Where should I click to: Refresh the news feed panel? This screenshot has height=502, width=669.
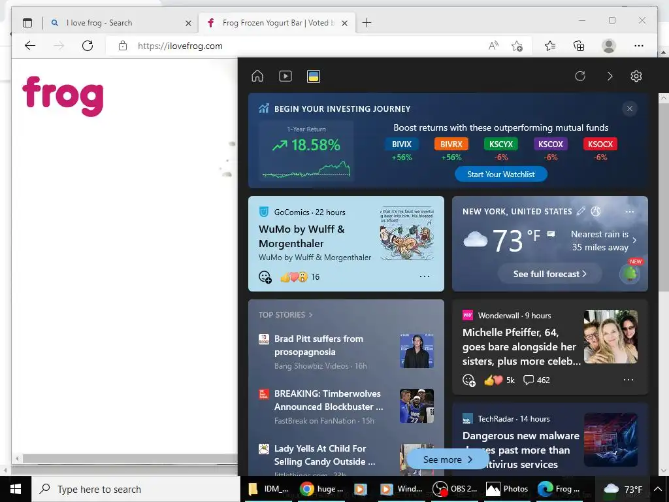click(x=580, y=76)
